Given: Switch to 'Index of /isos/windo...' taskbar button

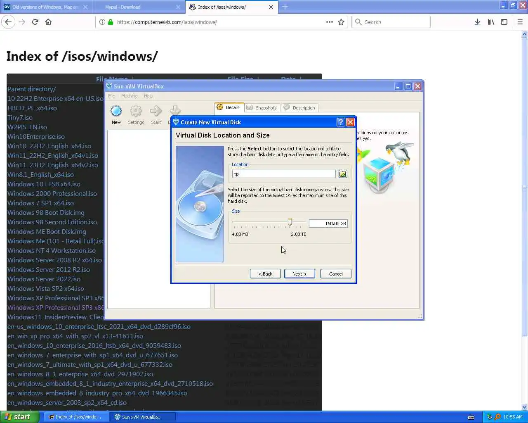Looking at the screenshot, I should pyautogui.click(x=75, y=417).
